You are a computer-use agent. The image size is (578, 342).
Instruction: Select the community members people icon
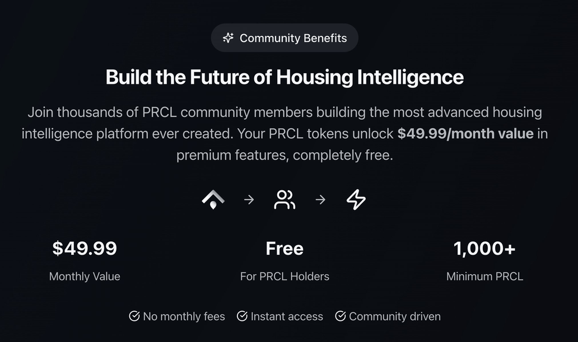(x=285, y=200)
